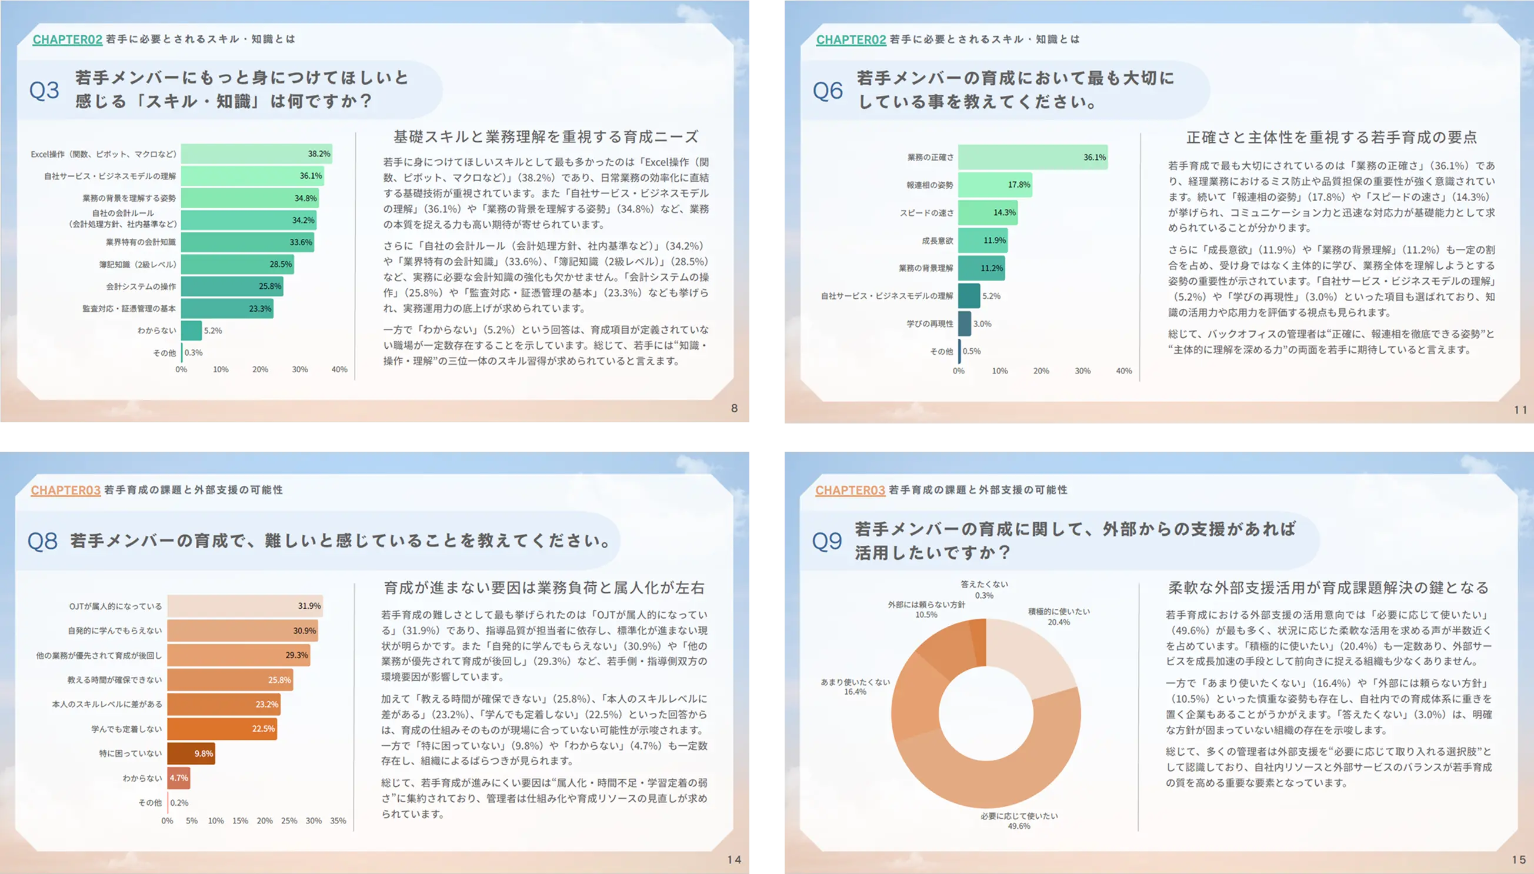Click the 業務の正確さ 36.1% bar

[1033, 157]
